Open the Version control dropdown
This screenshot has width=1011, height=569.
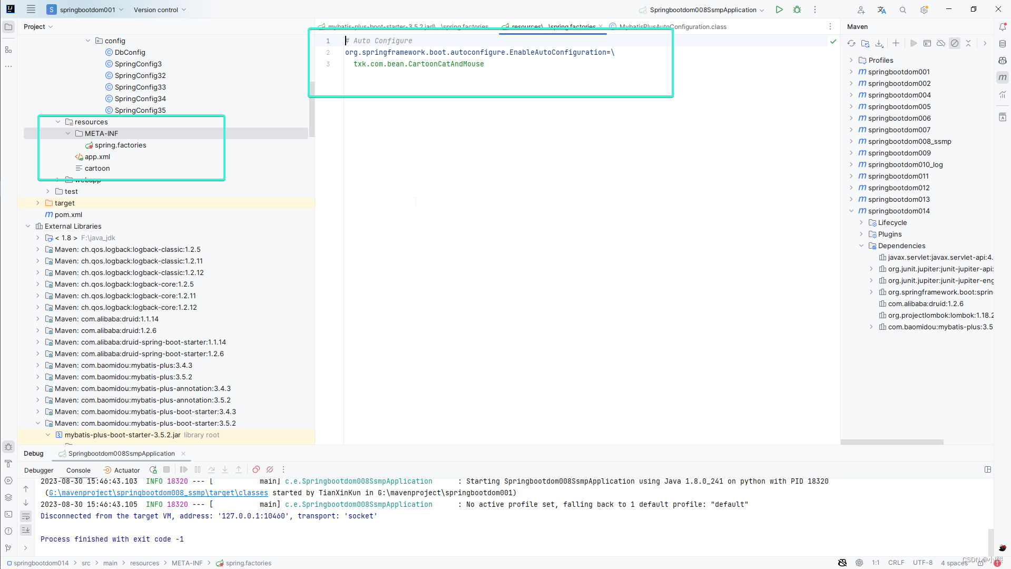coord(160,9)
